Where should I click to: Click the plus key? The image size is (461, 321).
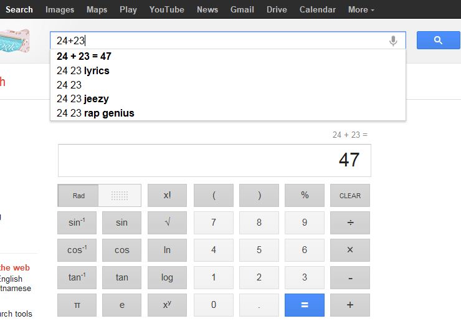click(350, 305)
